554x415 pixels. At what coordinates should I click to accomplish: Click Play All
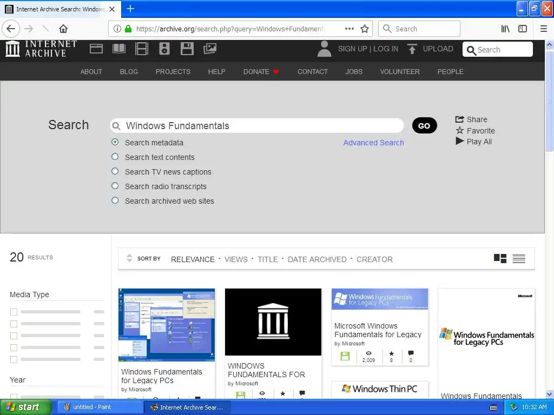click(474, 142)
